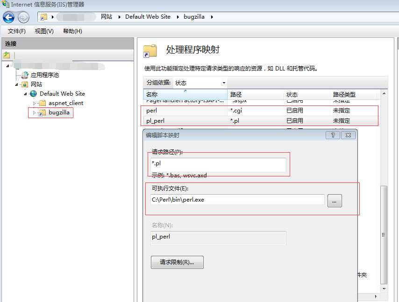Open the breadcrumb arrow after bugzilla
This screenshot has height=302, width=399.
(212, 17)
